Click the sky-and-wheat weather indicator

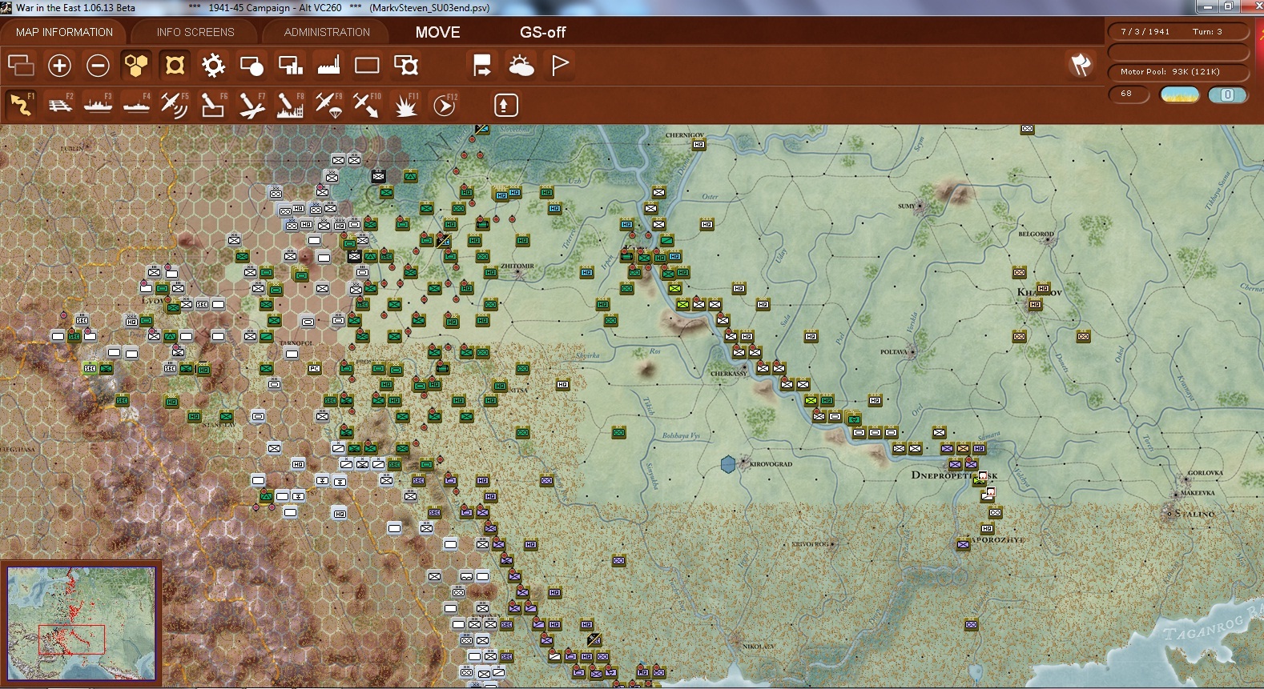pyautogui.click(x=1180, y=94)
